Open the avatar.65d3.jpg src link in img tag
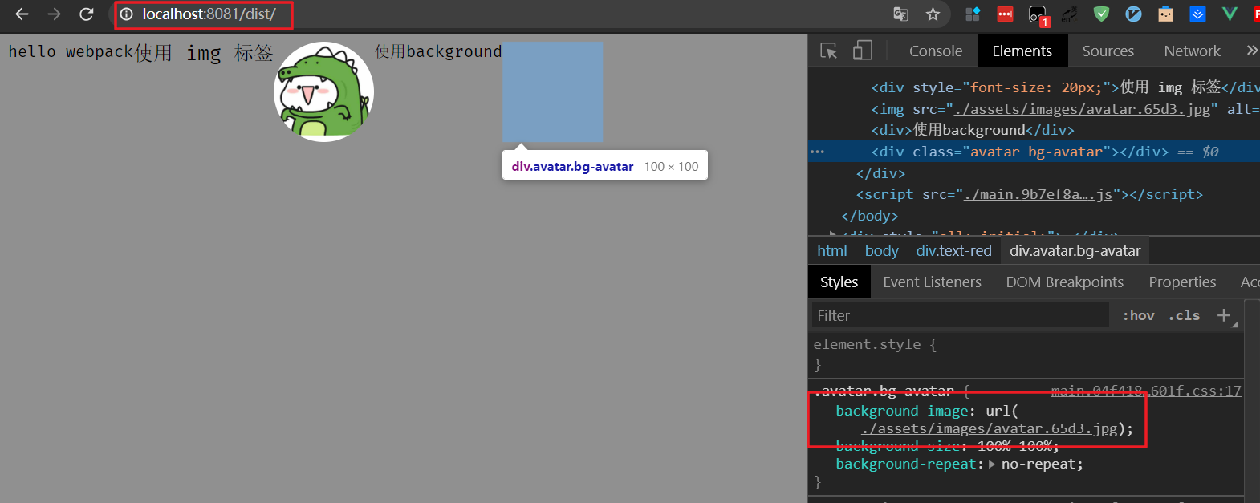This screenshot has height=503, width=1260. click(x=1082, y=108)
